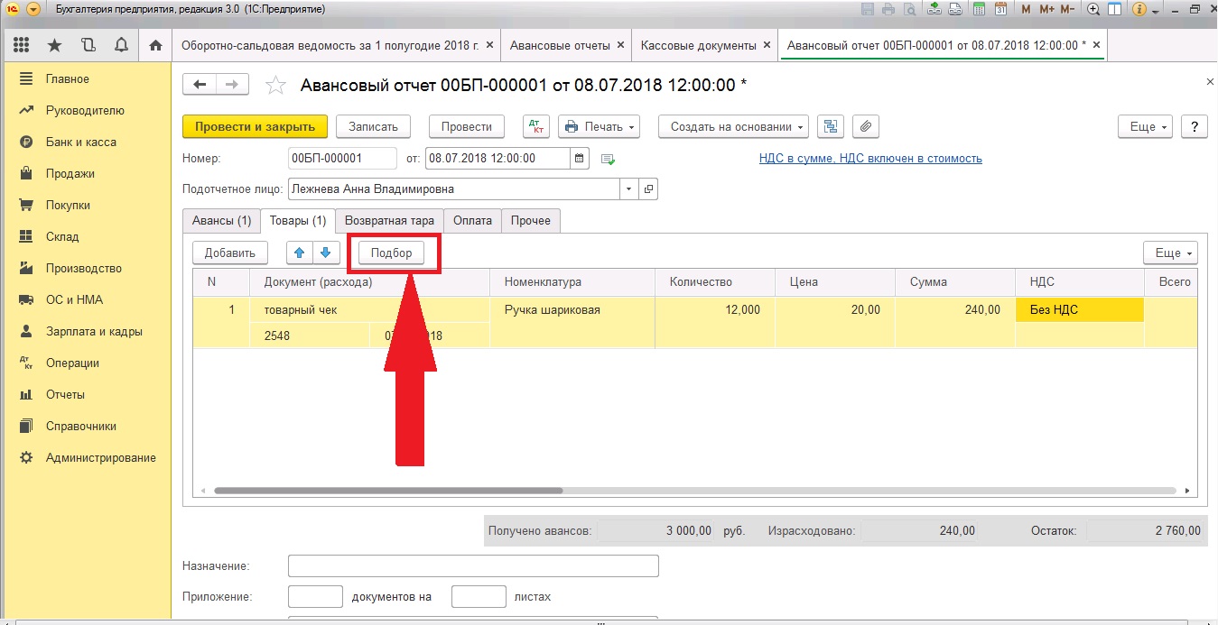Image resolution: width=1218 pixels, height=625 pixels.
Task: Switch to the Оплата tab
Action: pyautogui.click(x=472, y=220)
